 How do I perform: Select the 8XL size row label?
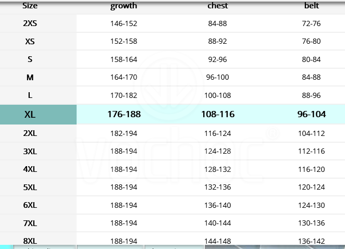[x=30, y=241]
